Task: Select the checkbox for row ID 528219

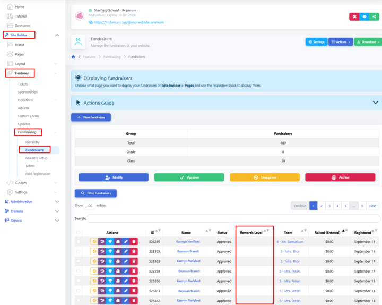Action: point(79,242)
